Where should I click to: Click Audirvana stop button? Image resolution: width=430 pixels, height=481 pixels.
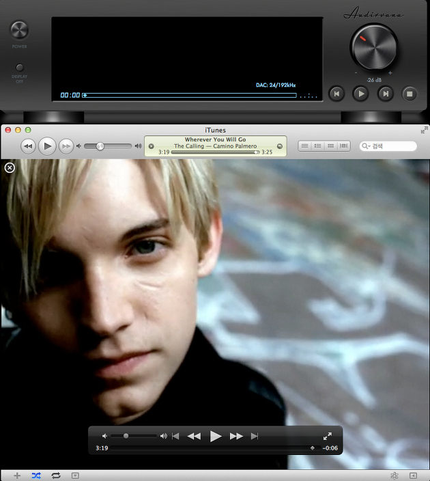coord(410,94)
